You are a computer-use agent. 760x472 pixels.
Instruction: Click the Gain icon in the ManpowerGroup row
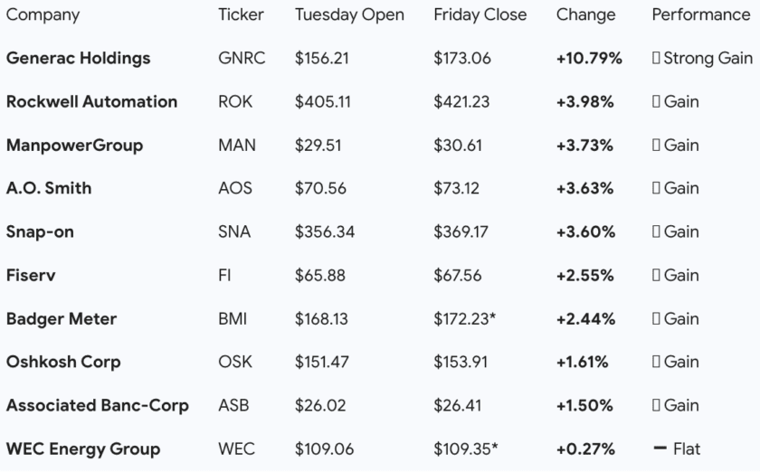[x=656, y=146]
